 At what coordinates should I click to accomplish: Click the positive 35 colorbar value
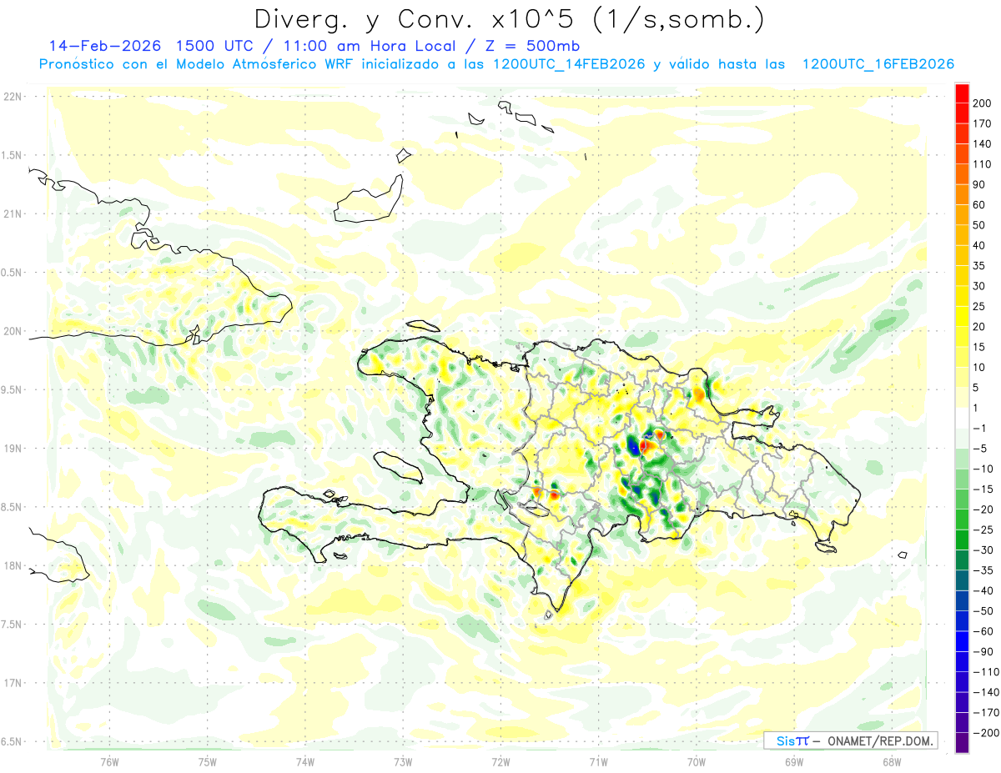tap(978, 265)
